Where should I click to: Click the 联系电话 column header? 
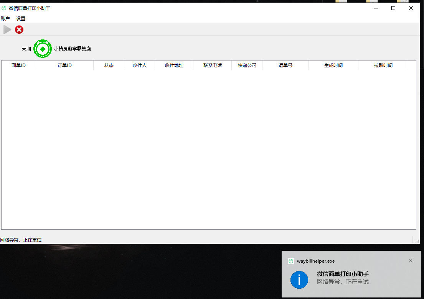pyautogui.click(x=213, y=65)
